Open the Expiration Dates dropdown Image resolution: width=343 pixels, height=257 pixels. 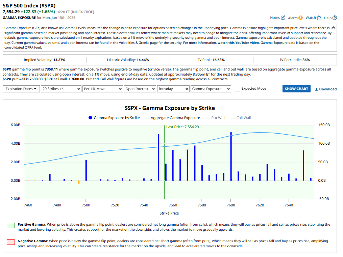click(x=21, y=89)
